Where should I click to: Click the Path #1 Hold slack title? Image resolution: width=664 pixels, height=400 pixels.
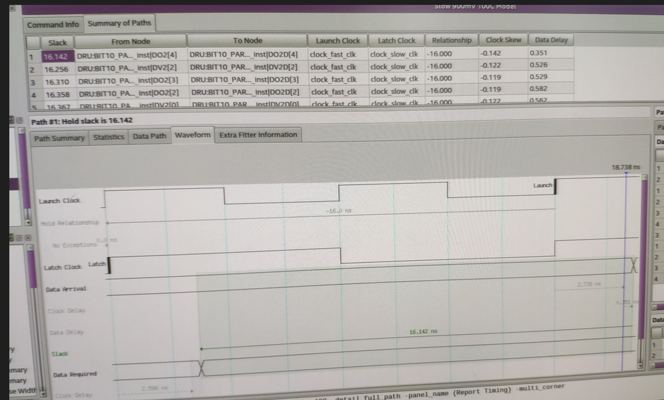click(82, 121)
